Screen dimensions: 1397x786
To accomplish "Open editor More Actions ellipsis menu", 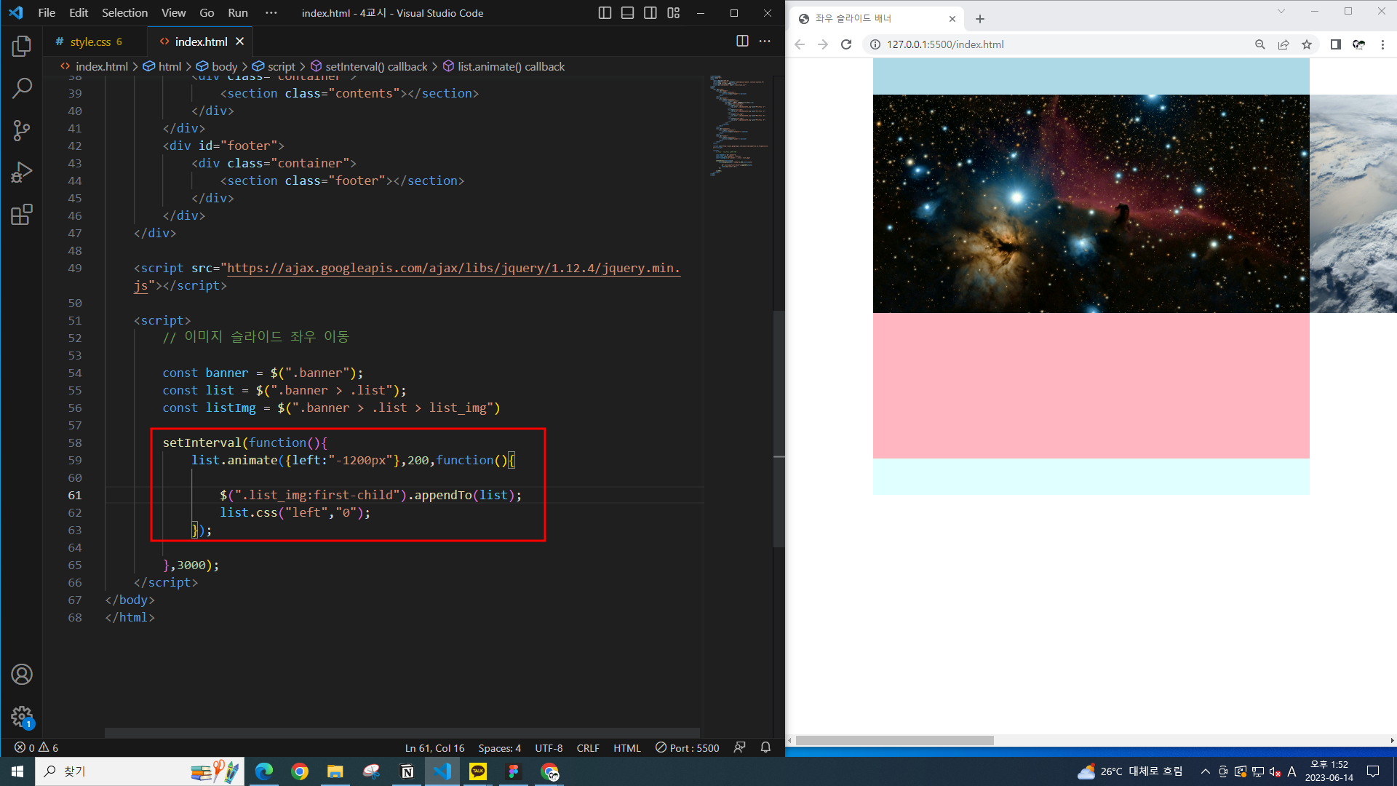I will pyautogui.click(x=765, y=41).
